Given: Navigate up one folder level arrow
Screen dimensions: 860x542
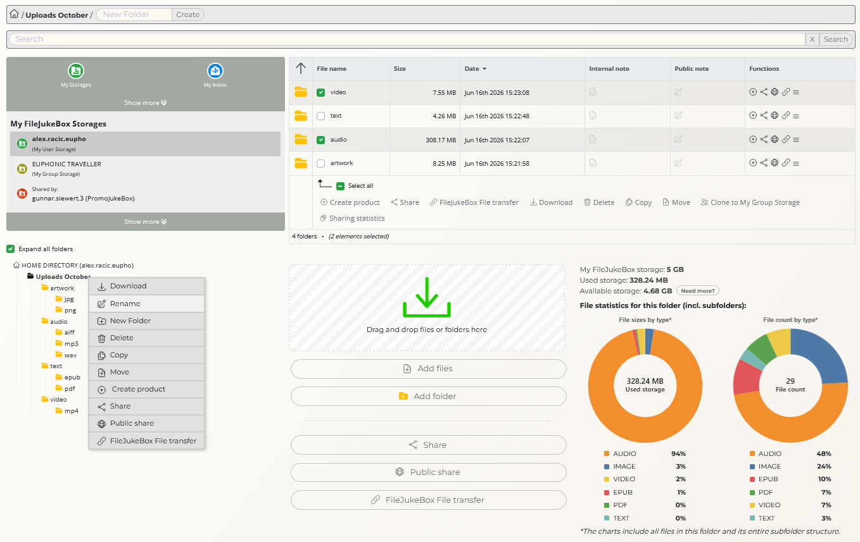Looking at the screenshot, I should coord(301,68).
